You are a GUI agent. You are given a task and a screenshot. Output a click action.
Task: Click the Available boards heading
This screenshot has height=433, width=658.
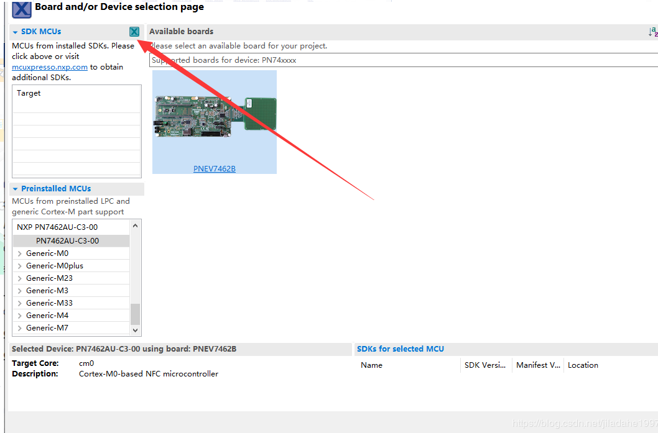point(181,32)
